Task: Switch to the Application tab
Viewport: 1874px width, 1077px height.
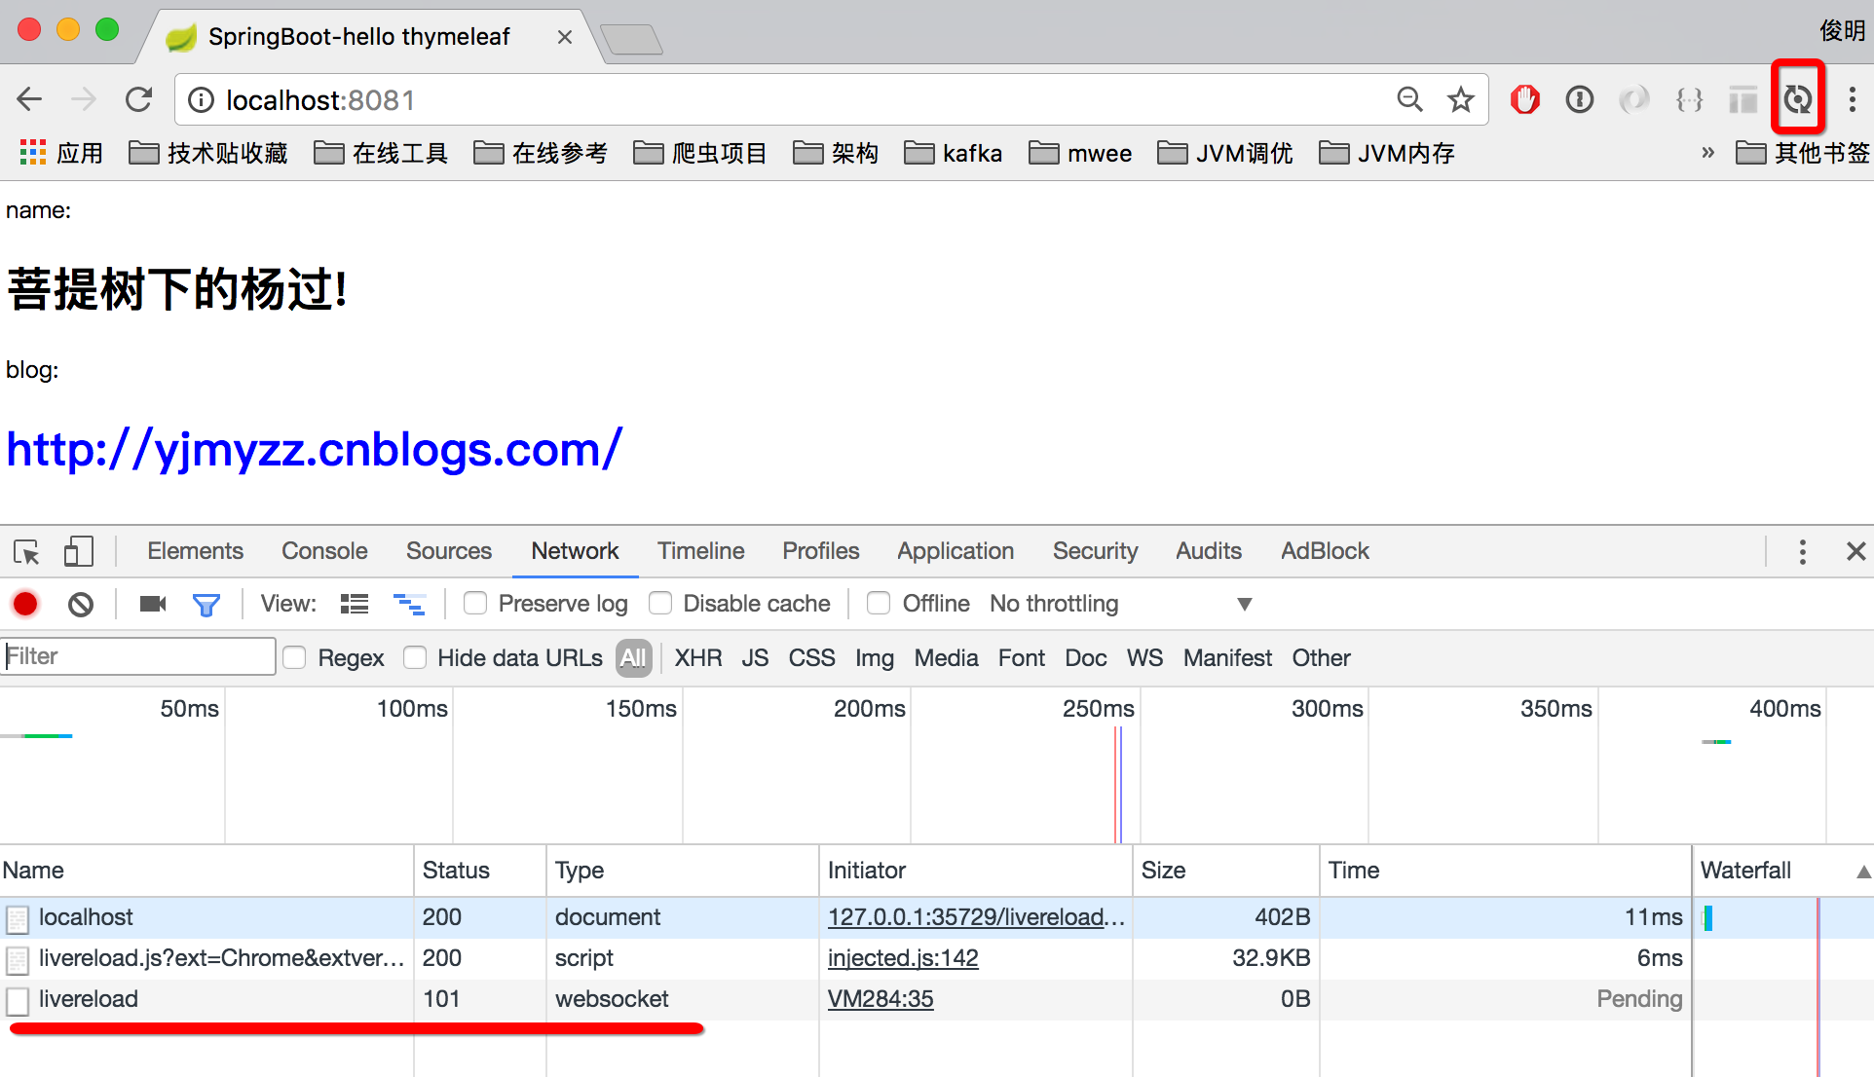Action: click(956, 551)
